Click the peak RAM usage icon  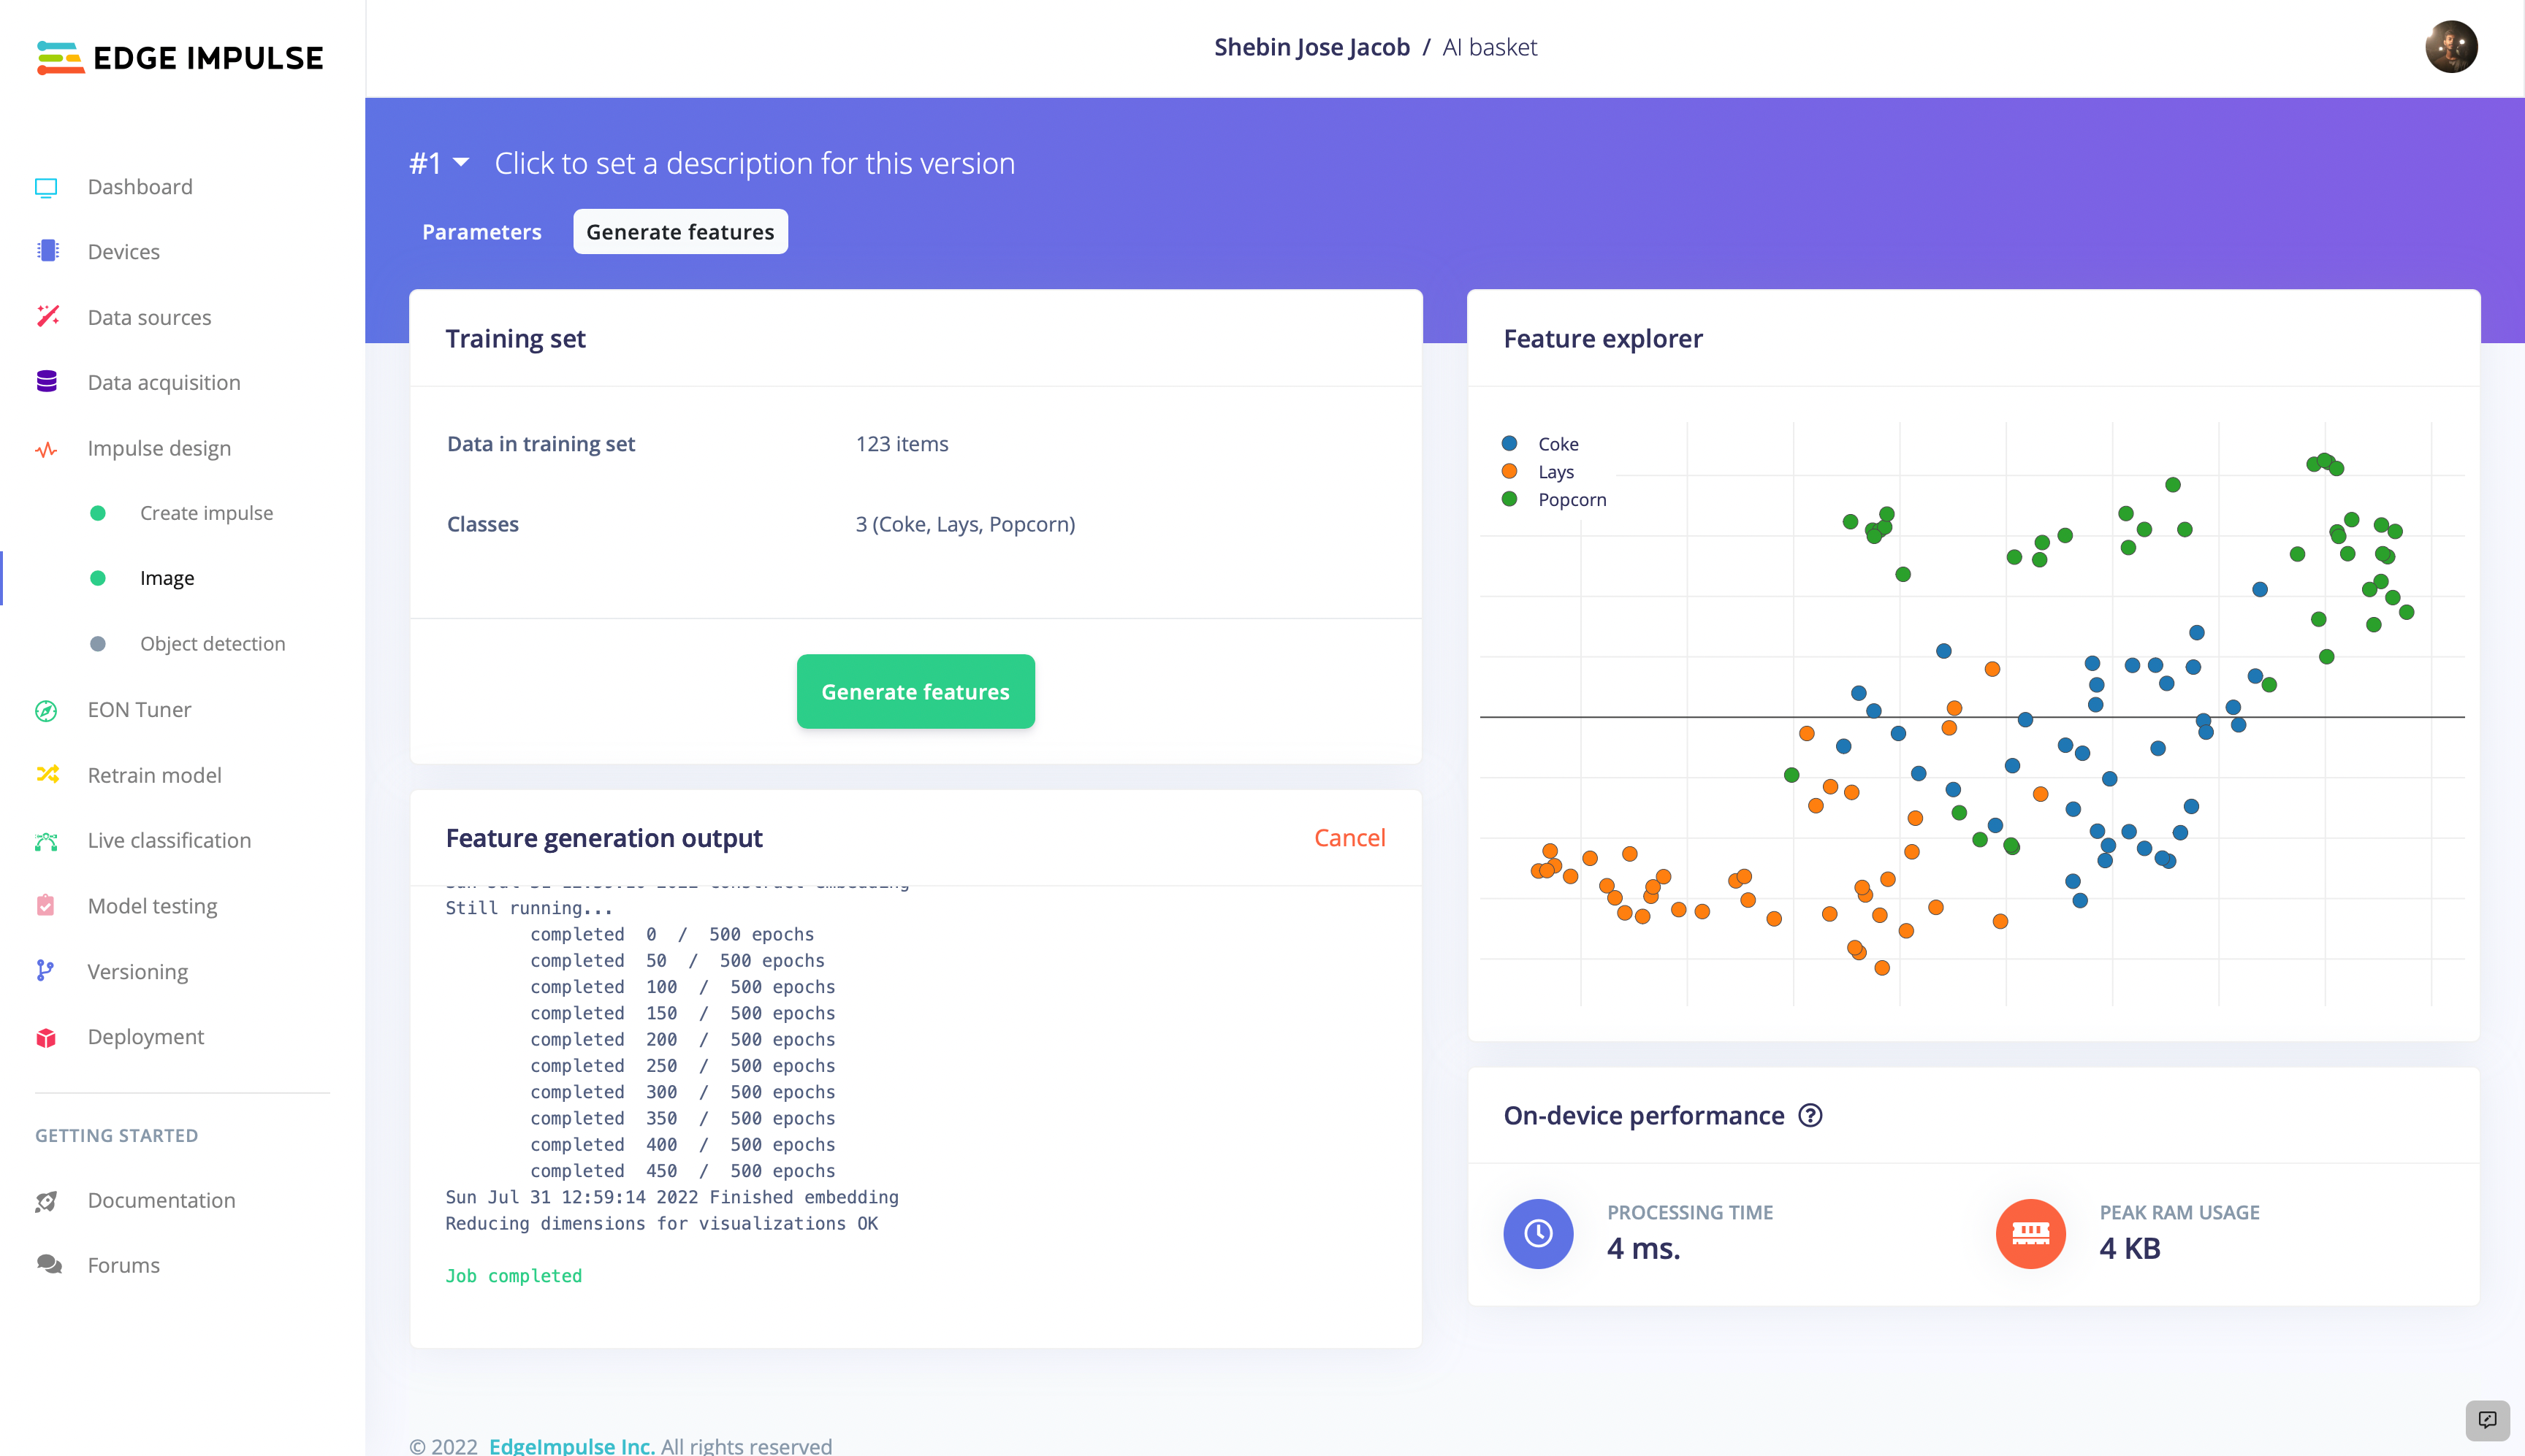[2031, 1234]
